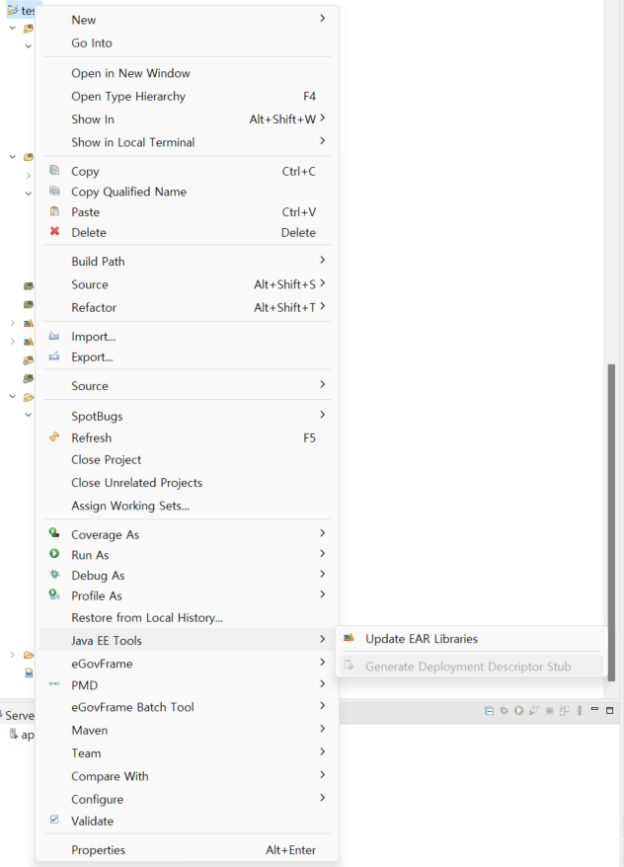Viewport: 624px width, 867px height.
Task: Open the Servers view menu via the ellipsis icon
Action: (579, 709)
